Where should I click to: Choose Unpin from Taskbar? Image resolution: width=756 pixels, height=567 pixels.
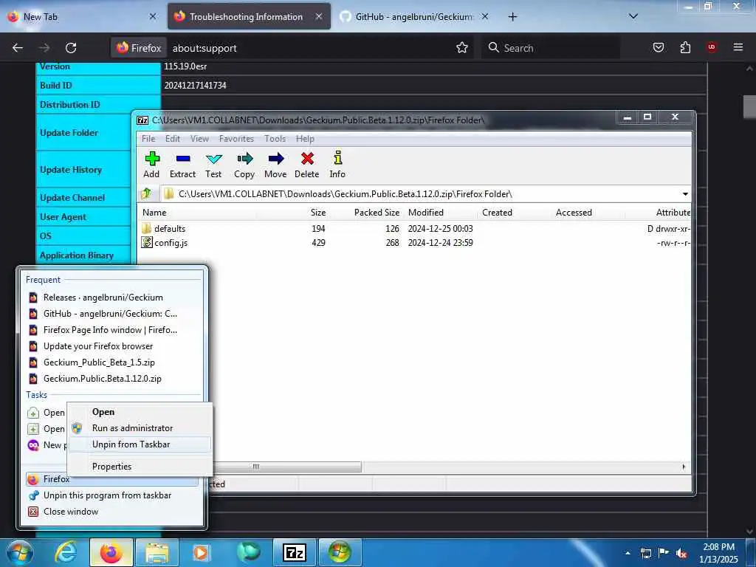140,444
